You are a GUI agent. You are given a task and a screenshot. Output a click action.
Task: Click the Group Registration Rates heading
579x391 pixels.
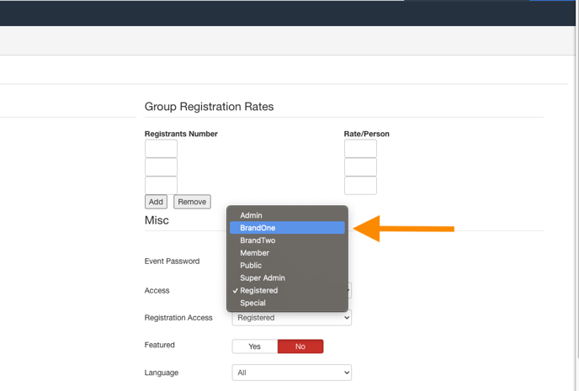[209, 107]
